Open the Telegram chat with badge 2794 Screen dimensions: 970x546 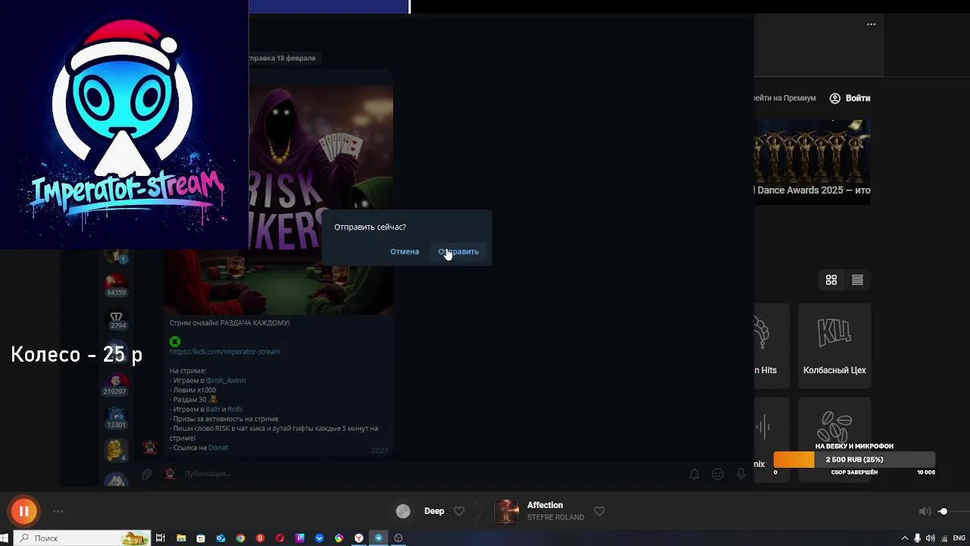[x=116, y=319]
